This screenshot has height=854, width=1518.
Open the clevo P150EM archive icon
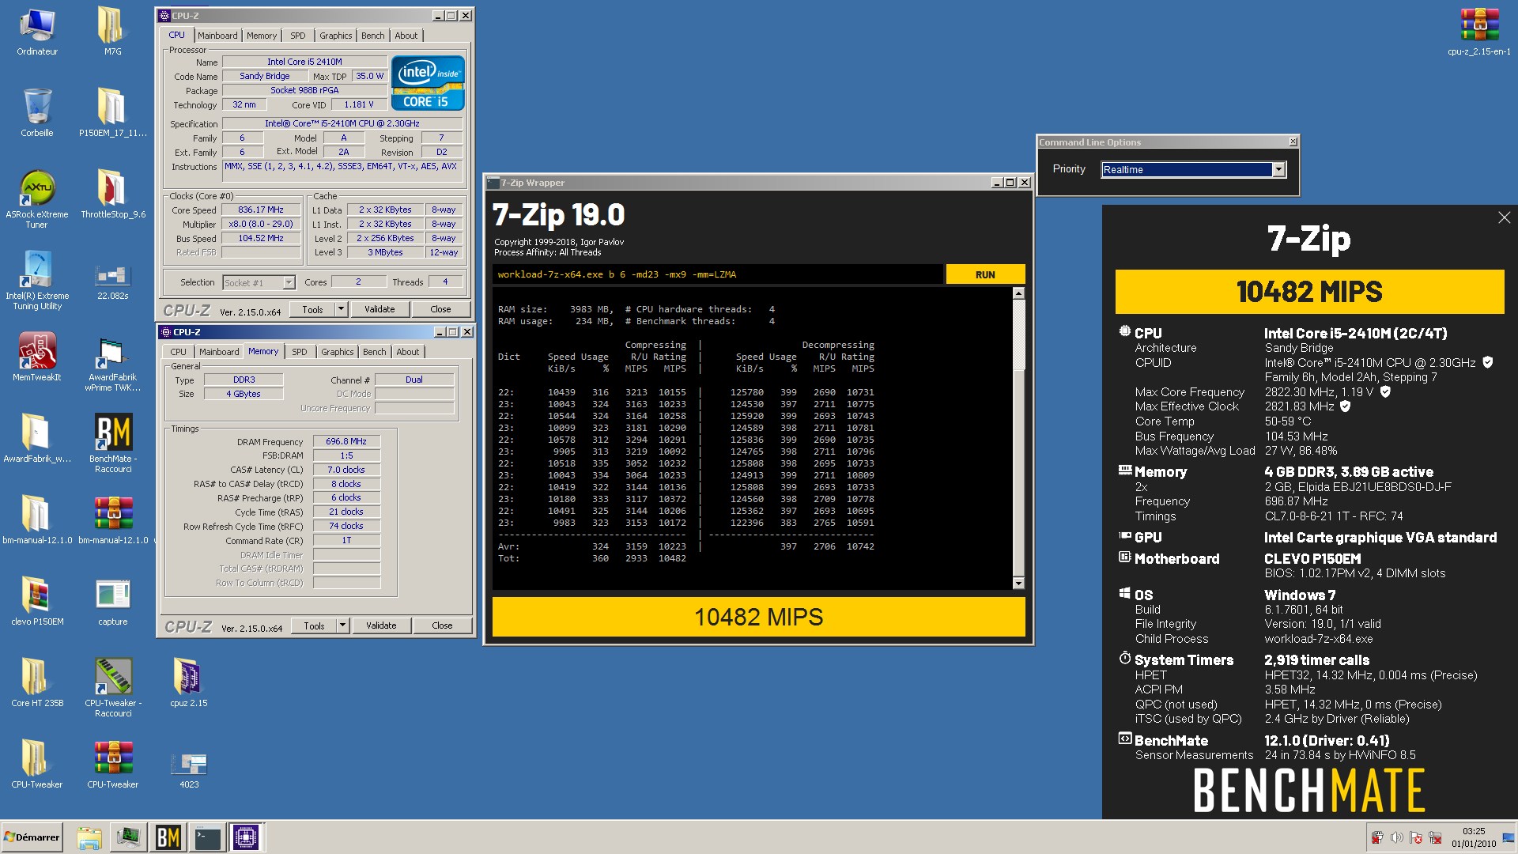tap(37, 602)
